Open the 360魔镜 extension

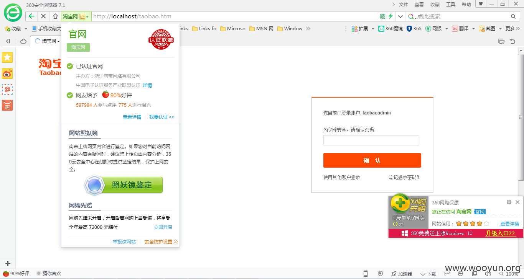[391, 29]
